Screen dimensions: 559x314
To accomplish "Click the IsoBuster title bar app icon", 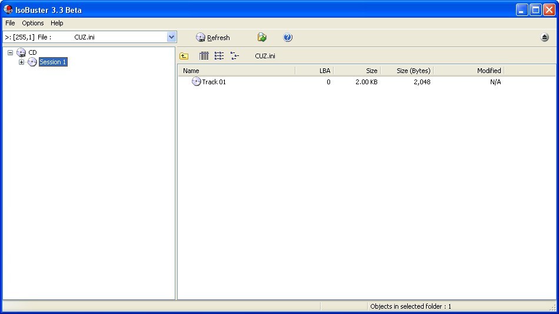I will (8, 9).
